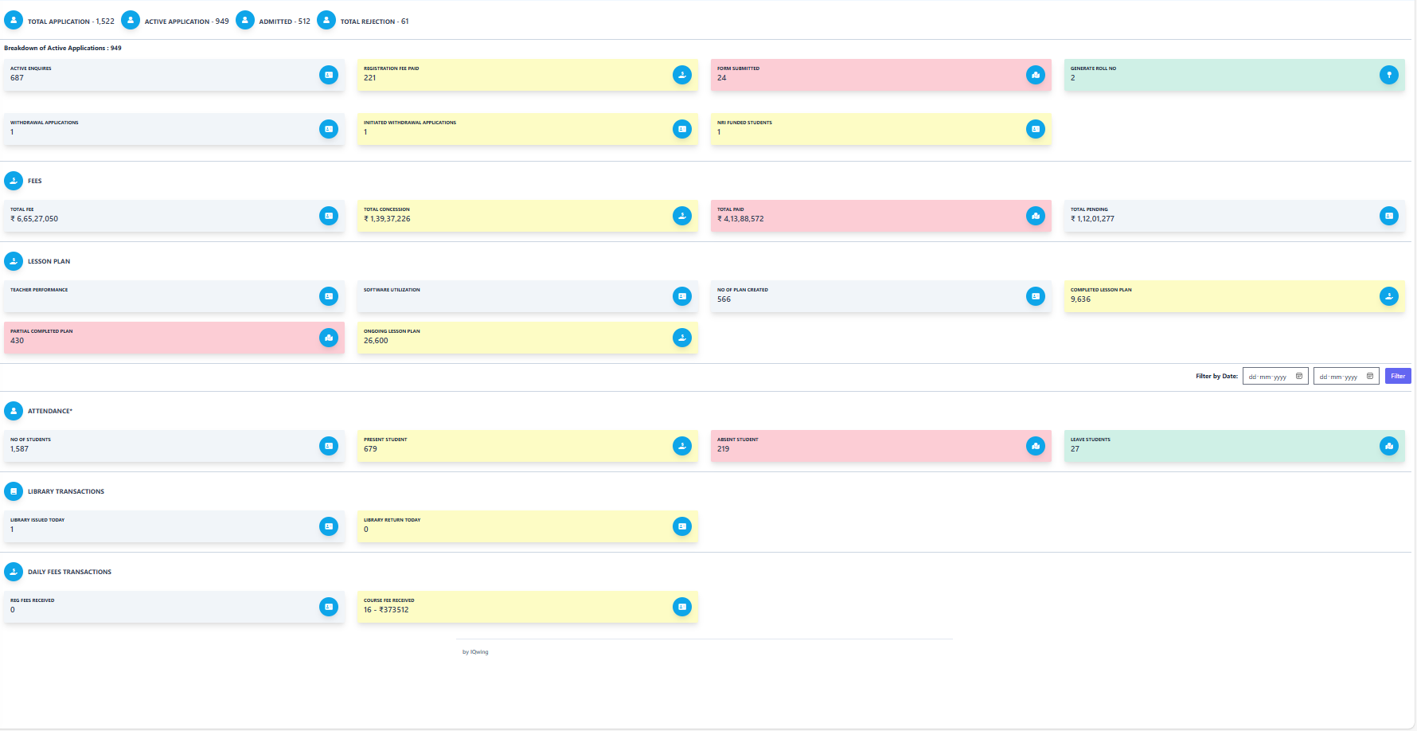Open the Active Enquires detail icon

tap(329, 75)
